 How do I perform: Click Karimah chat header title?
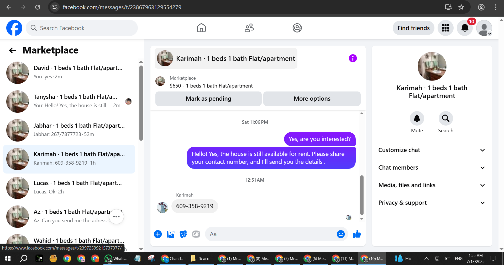point(226,58)
